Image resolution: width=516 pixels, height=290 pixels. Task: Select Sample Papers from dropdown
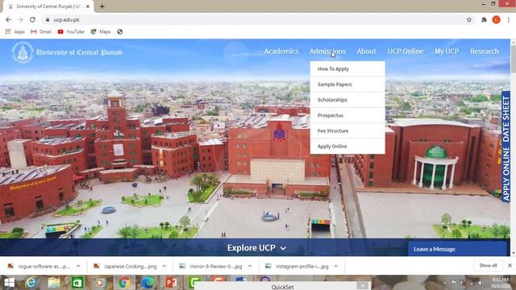coord(347,84)
